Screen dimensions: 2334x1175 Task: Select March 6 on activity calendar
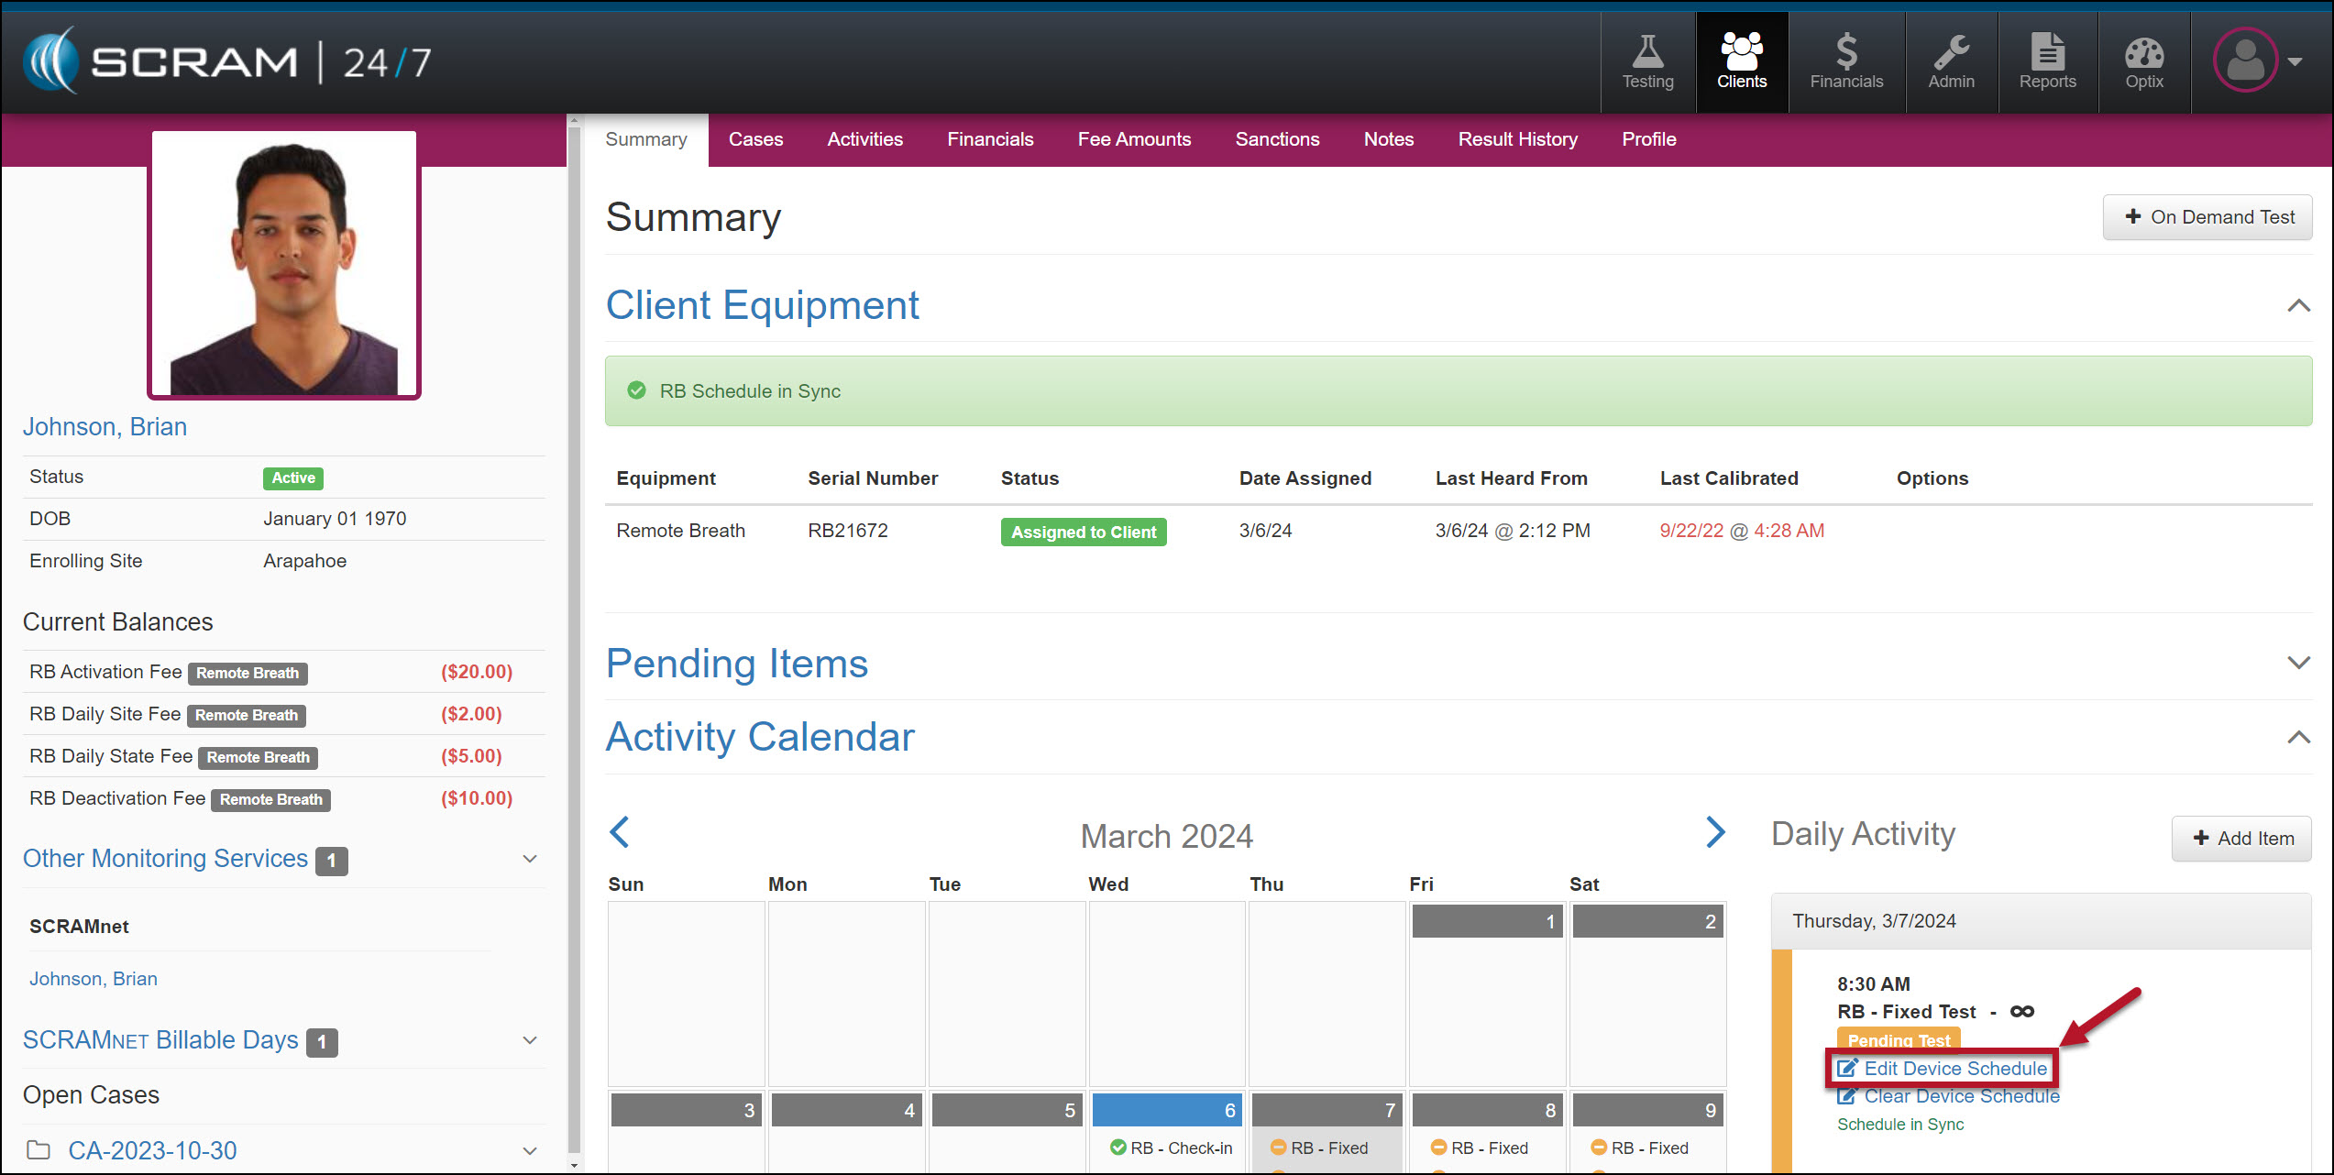pos(1166,1111)
